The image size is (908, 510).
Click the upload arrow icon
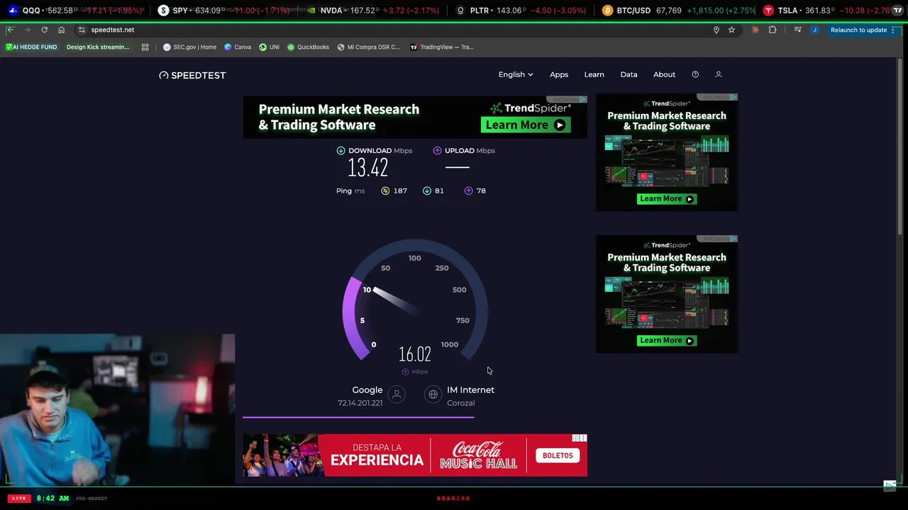pyautogui.click(x=437, y=150)
